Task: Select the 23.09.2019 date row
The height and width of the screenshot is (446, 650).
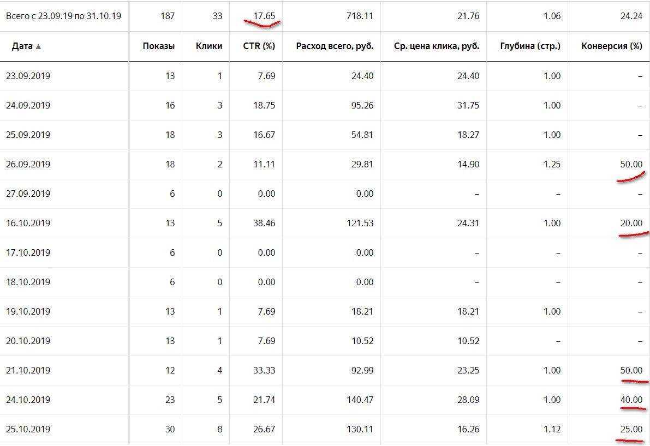Action: click(x=28, y=76)
